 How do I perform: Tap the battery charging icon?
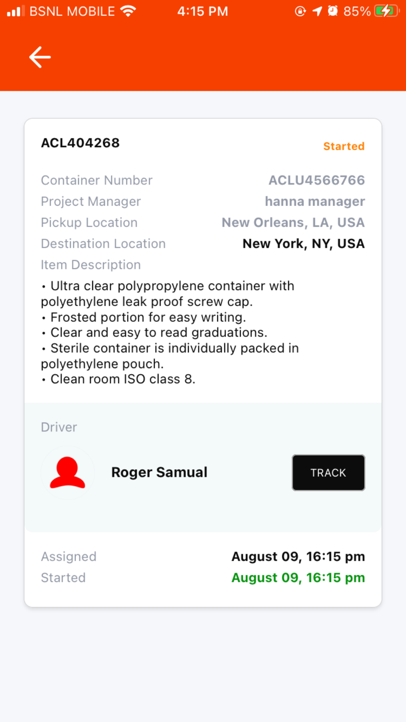(387, 11)
